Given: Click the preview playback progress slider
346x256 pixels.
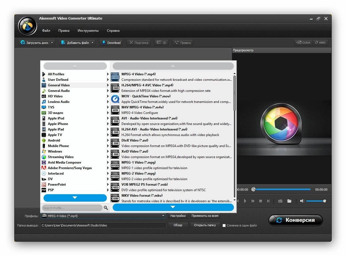Looking at the screenshot, I should pos(281,189).
